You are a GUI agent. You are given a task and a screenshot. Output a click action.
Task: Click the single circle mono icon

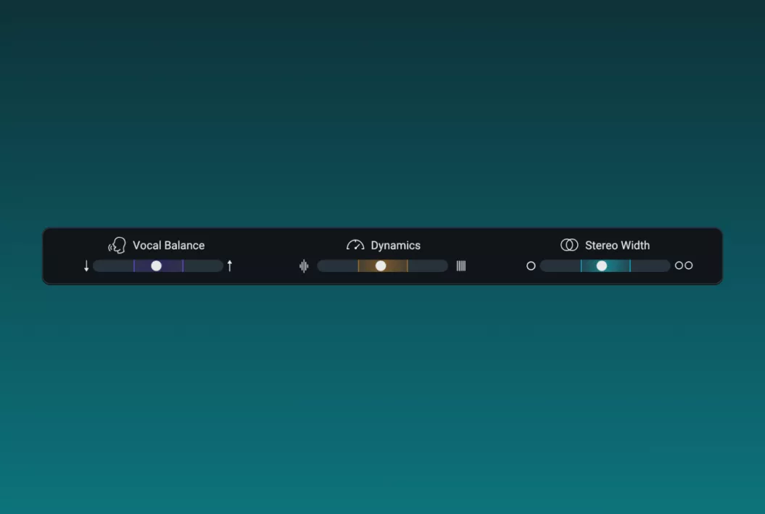coord(531,266)
